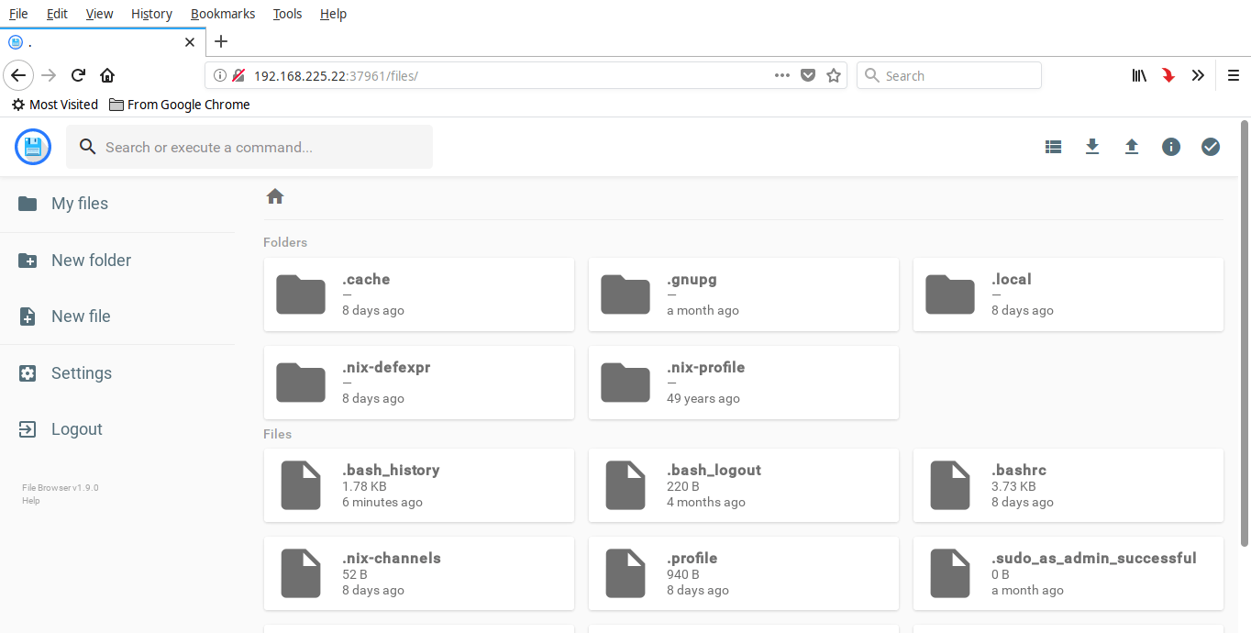Open page actions three-dot menu
1251x633 pixels.
point(782,75)
